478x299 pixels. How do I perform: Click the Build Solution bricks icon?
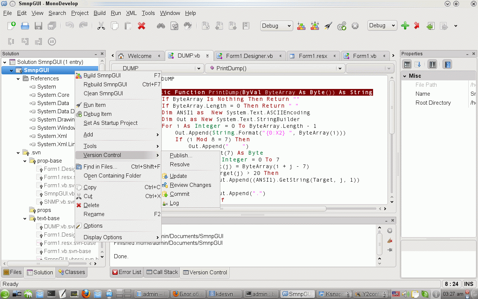(301, 26)
